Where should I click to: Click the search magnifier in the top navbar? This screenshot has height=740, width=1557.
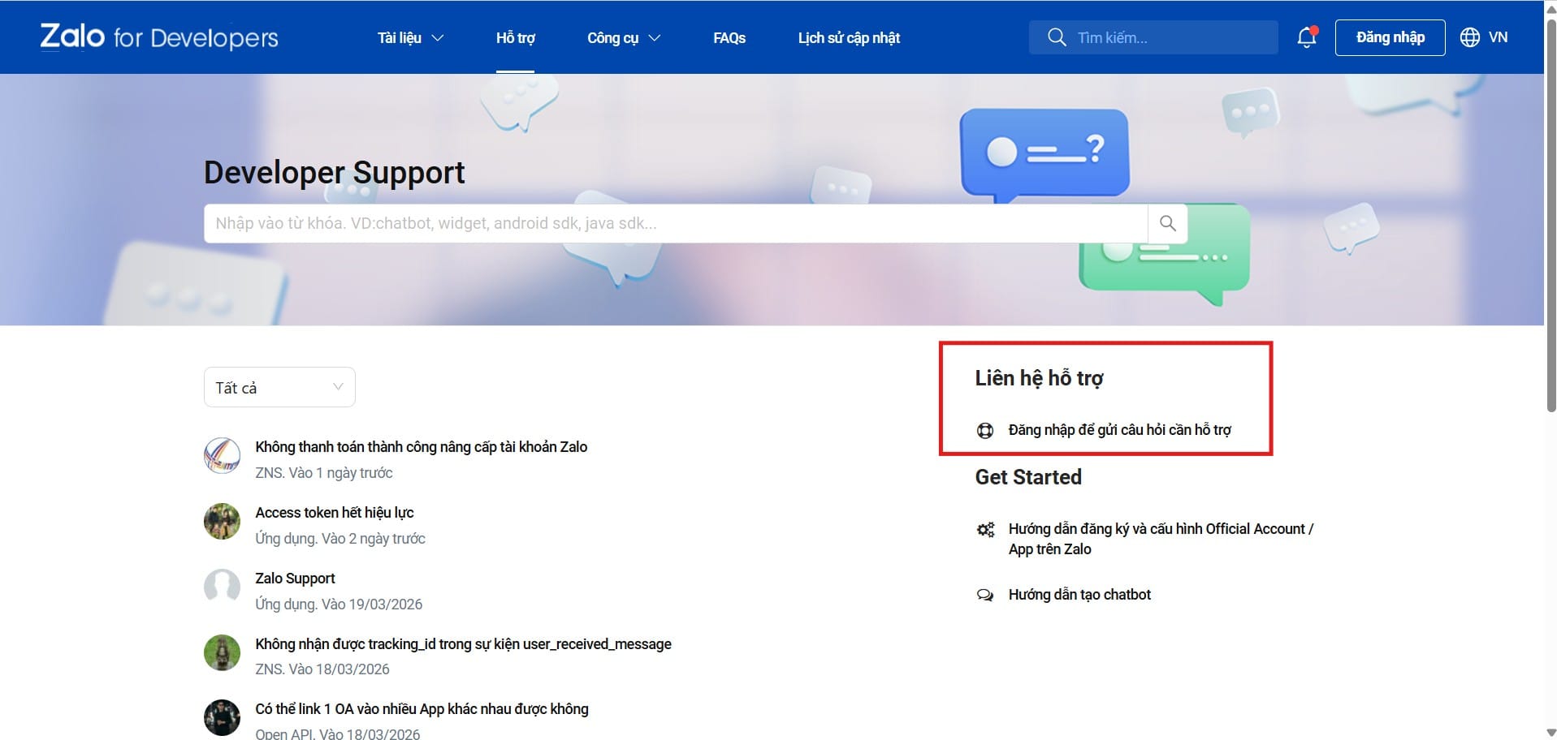(x=1056, y=37)
